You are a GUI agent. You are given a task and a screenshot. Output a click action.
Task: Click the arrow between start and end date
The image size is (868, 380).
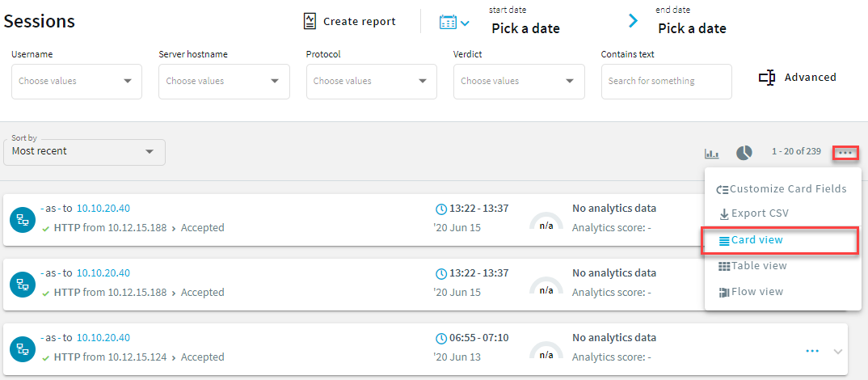point(633,21)
